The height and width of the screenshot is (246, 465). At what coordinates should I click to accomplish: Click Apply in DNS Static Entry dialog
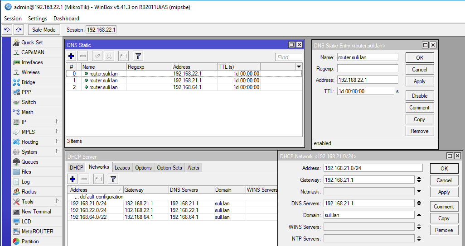[x=419, y=81]
